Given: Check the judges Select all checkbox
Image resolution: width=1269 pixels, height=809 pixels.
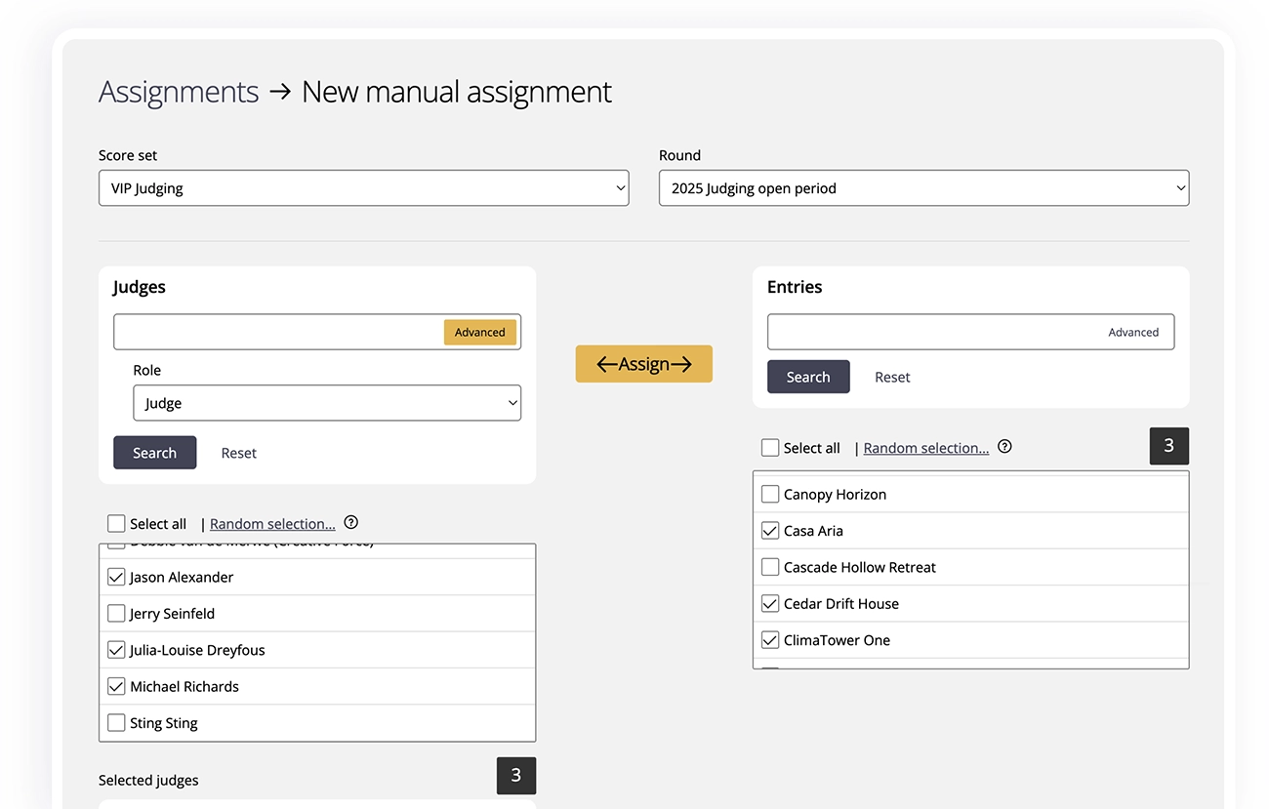Looking at the screenshot, I should pos(116,523).
